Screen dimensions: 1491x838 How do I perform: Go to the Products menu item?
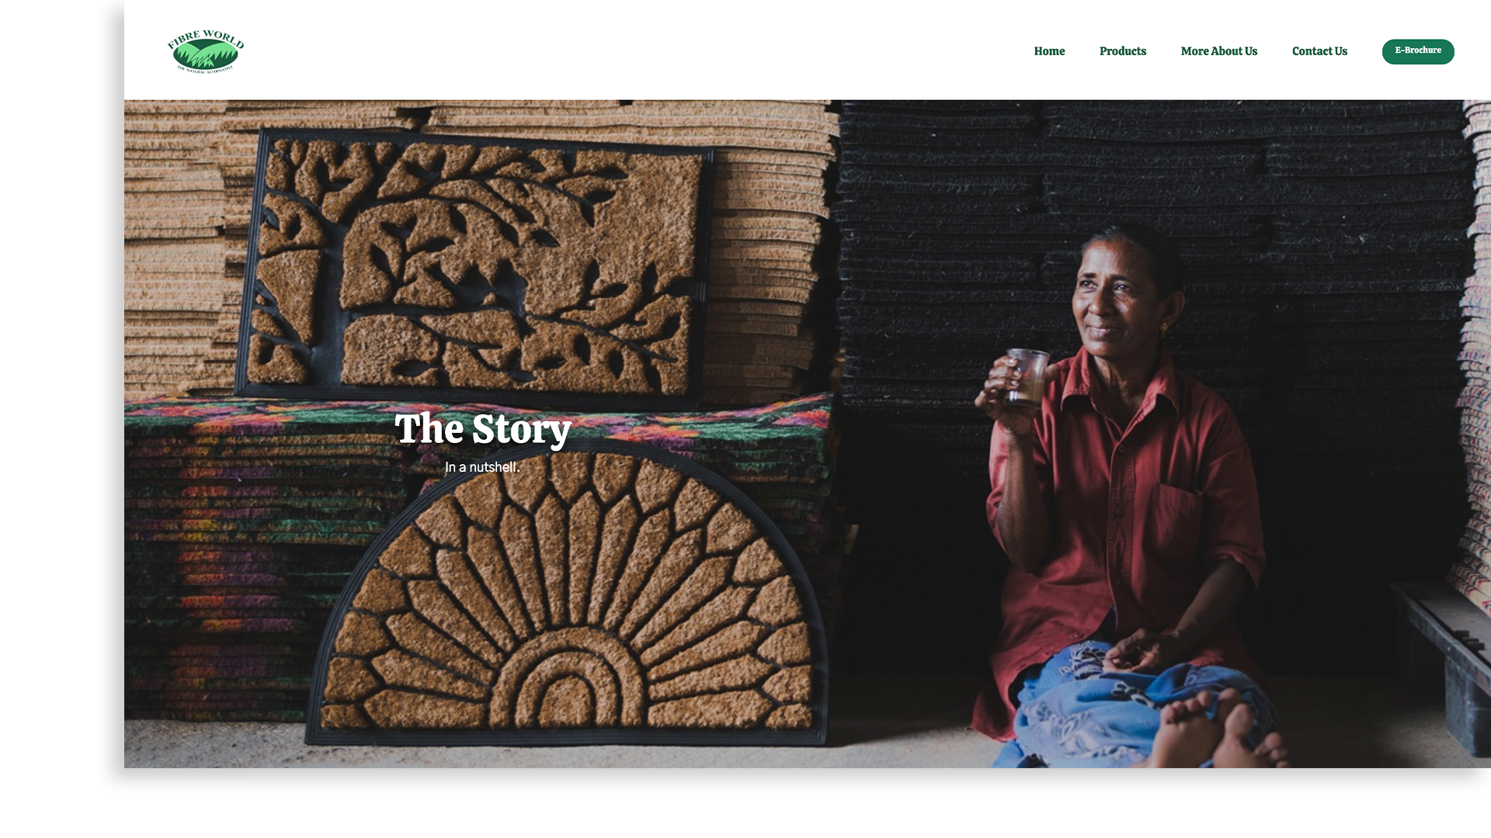(1123, 51)
